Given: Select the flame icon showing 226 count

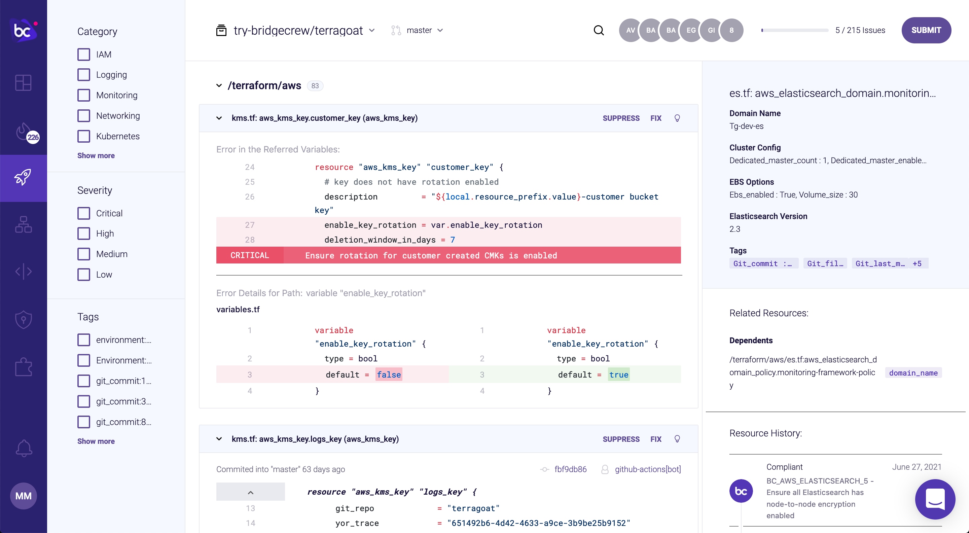Looking at the screenshot, I should (23, 132).
